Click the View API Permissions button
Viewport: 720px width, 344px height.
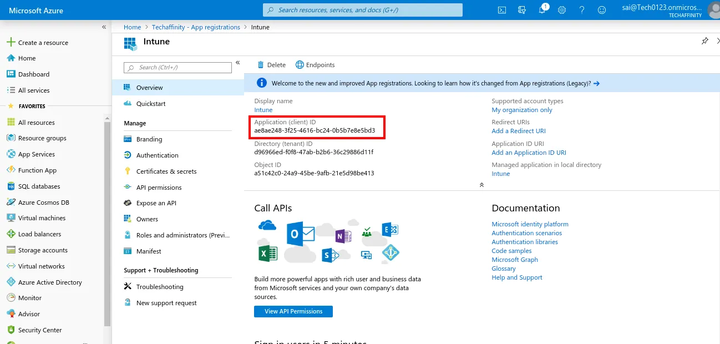tap(293, 311)
